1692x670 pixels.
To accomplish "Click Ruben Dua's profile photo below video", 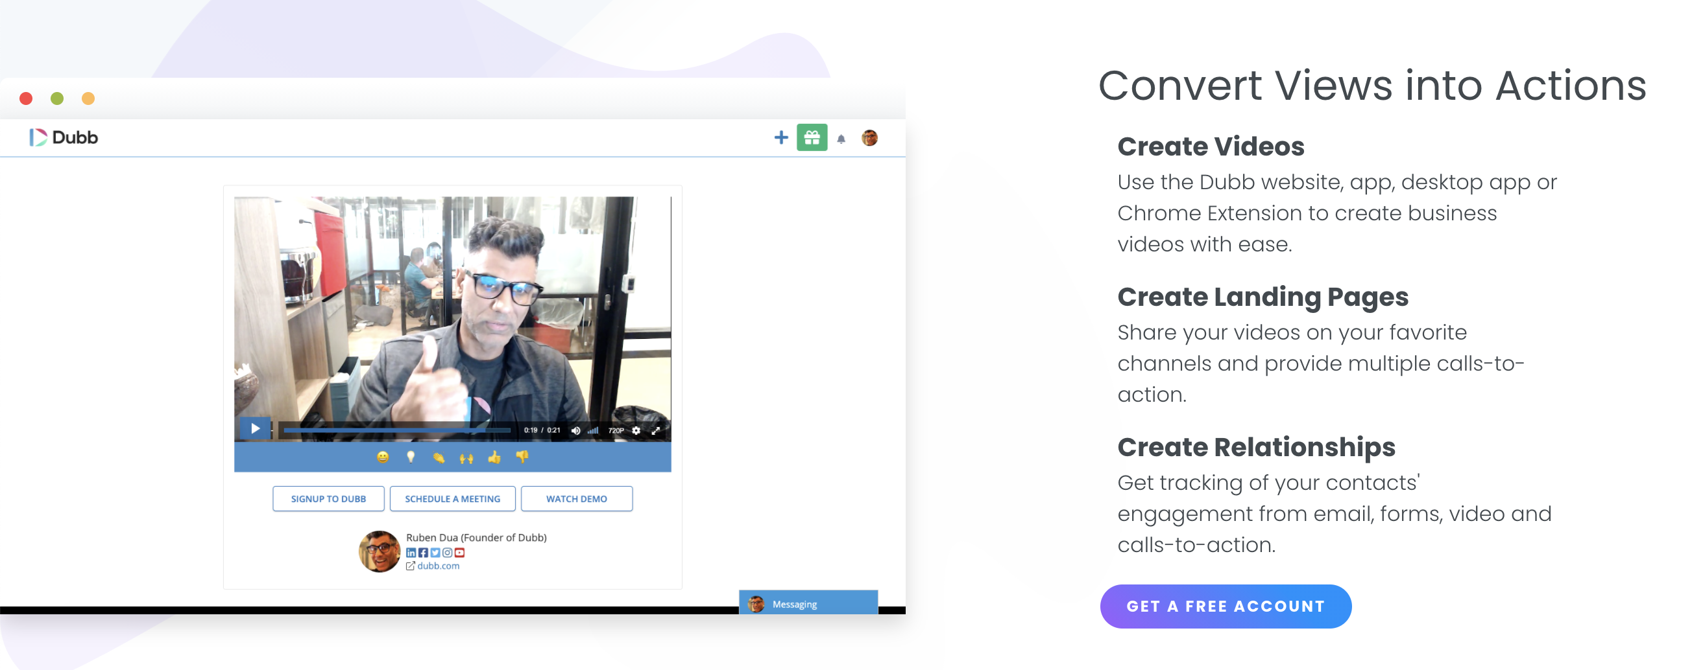I will tap(380, 551).
